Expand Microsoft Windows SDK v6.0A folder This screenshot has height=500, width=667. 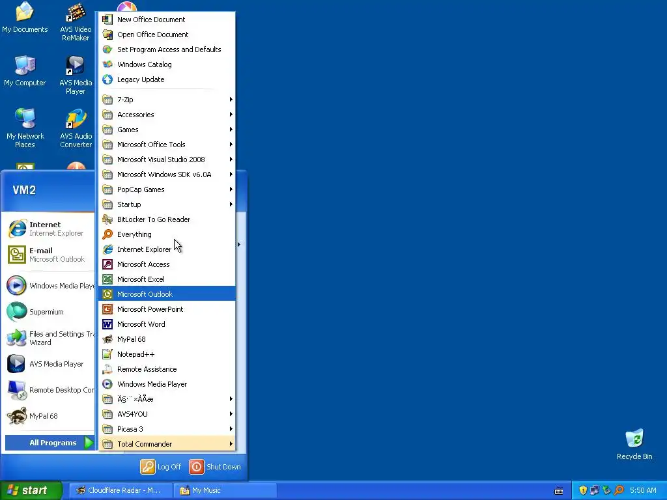point(167,174)
